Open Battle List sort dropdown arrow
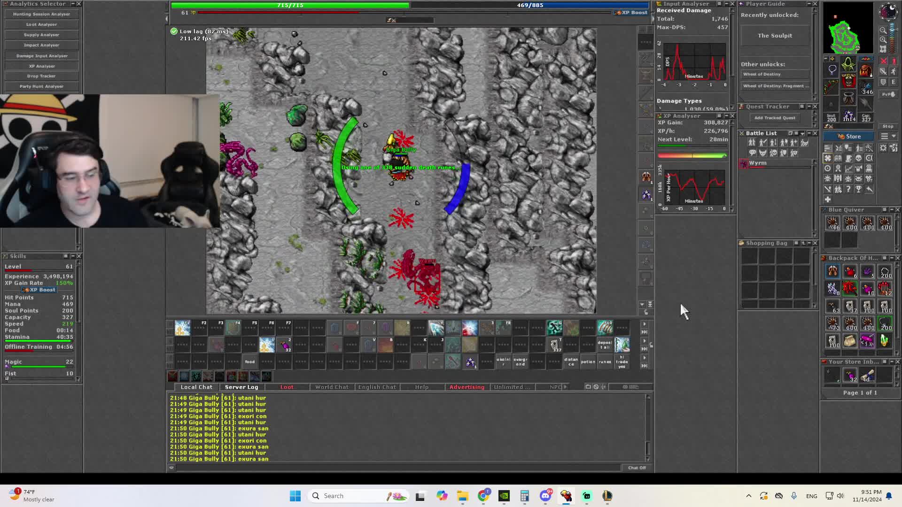Viewport: 902px width, 507px height. (x=802, y=133)
